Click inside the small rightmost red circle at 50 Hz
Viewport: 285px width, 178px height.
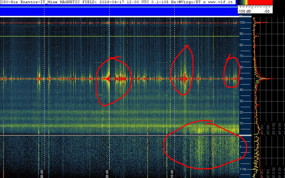tap(232, 72)
